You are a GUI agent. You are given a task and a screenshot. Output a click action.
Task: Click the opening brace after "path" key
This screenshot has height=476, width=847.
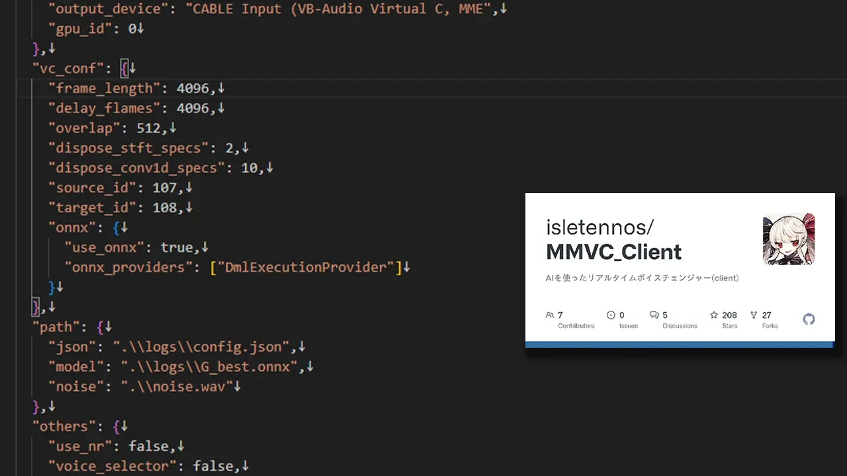pyautogui.click(x=100, y=327)
